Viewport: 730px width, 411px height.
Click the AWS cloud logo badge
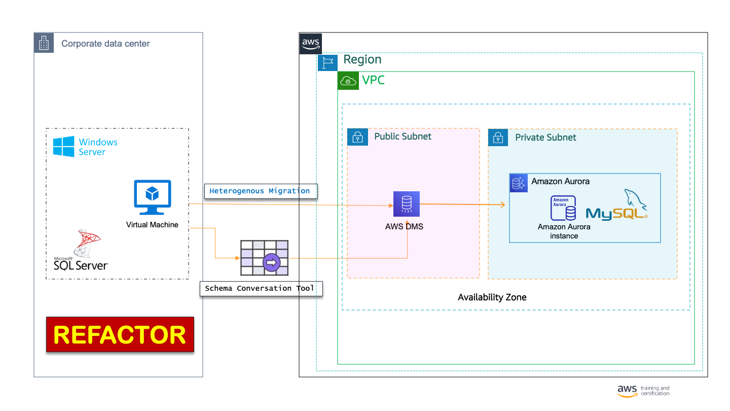310,43
